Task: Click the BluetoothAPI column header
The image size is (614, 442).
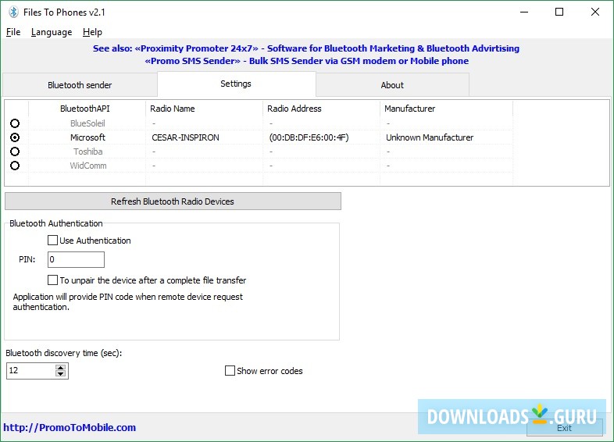Action: [85, 109]
